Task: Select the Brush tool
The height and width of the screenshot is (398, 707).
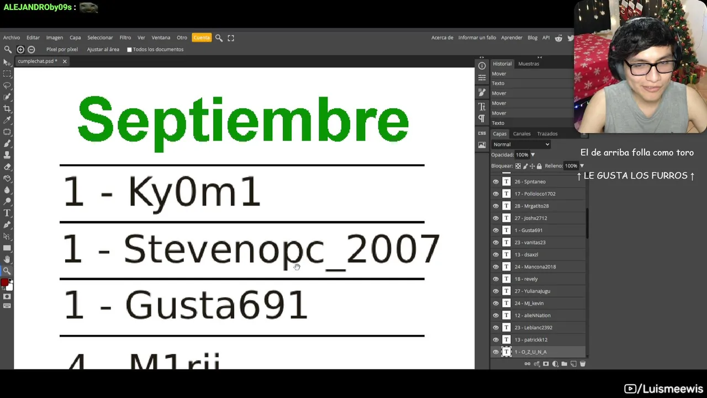Action: click(7, 144)
